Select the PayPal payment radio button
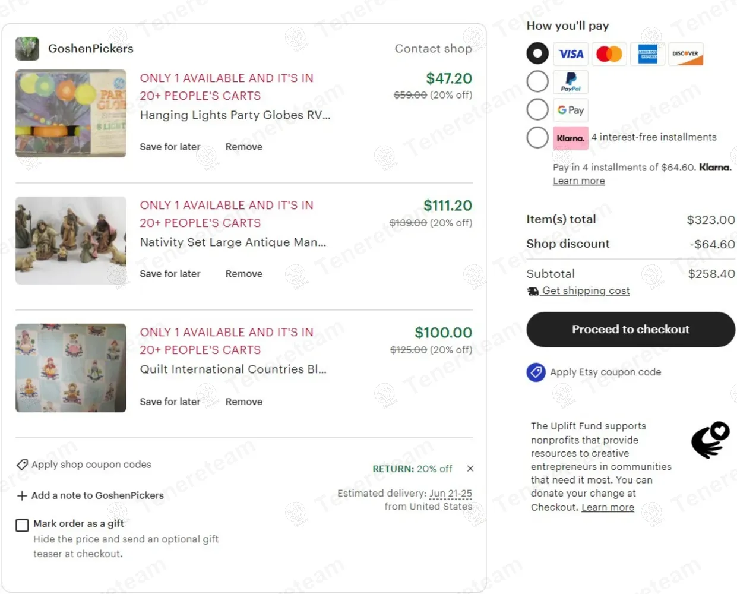The image size is (737, 594). coord(537,81)
